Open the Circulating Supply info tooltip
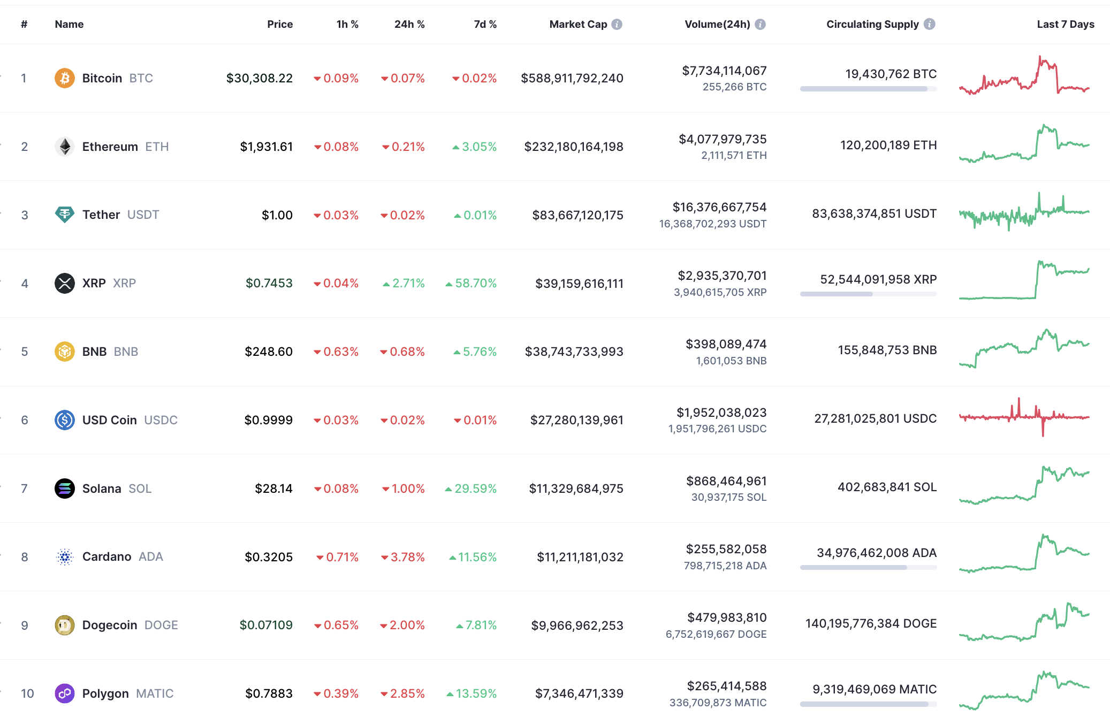 pos(929,24)
